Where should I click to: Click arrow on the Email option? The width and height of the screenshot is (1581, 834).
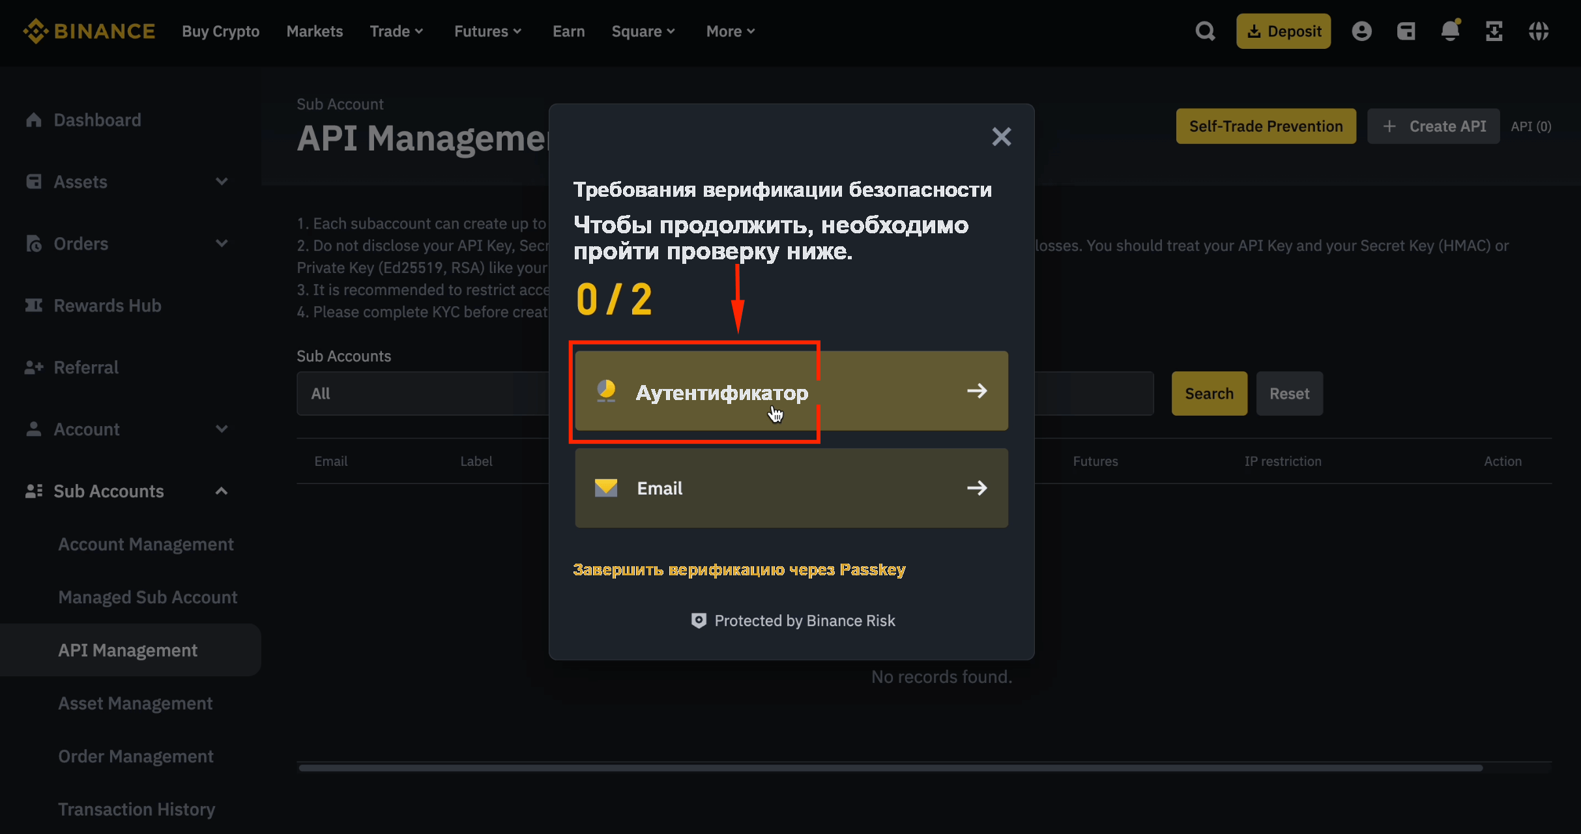(x=977, y=488)
